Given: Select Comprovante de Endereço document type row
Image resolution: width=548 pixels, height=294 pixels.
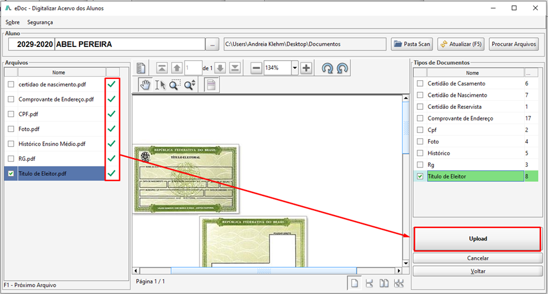Looking at the screenshot, I should (x=476, y=118).
